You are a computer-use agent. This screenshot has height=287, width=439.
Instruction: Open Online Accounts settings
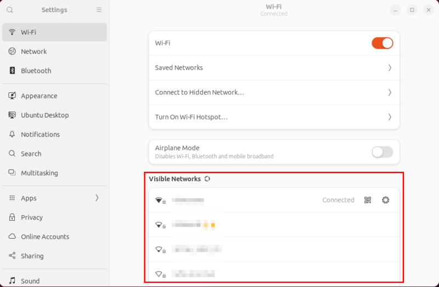click(x=54, y=237)
